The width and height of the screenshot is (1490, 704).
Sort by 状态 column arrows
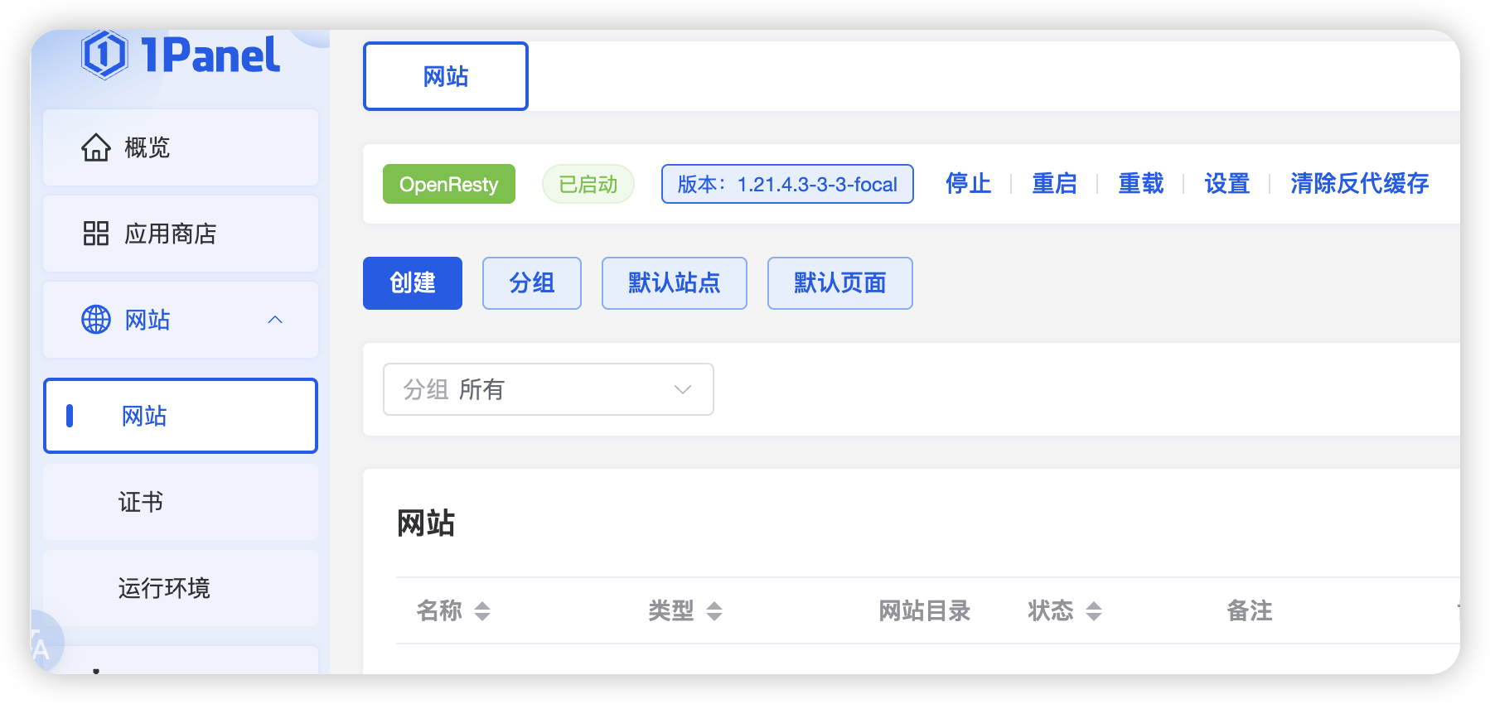pos(1094,611)
